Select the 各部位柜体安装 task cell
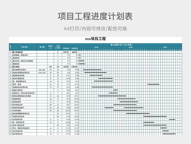 pyautogui.click(x=24, y=116)
